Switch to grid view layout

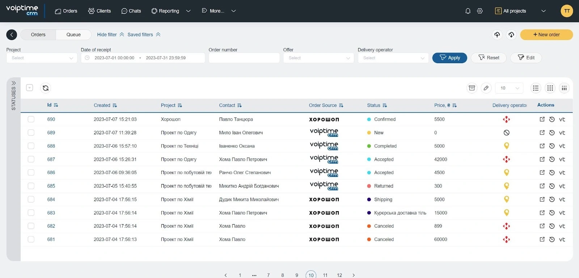(550, 88)
